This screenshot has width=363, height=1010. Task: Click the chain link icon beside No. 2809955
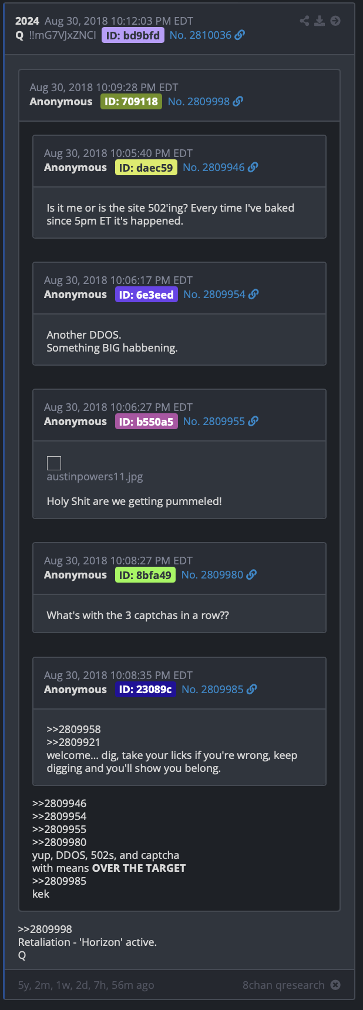tap(253, 422)
